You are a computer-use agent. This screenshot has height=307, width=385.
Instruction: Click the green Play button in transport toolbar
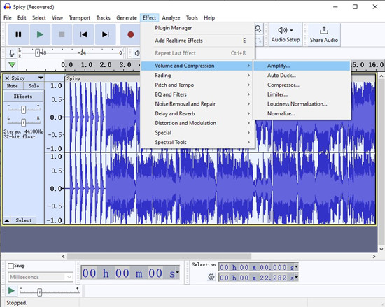40,34
